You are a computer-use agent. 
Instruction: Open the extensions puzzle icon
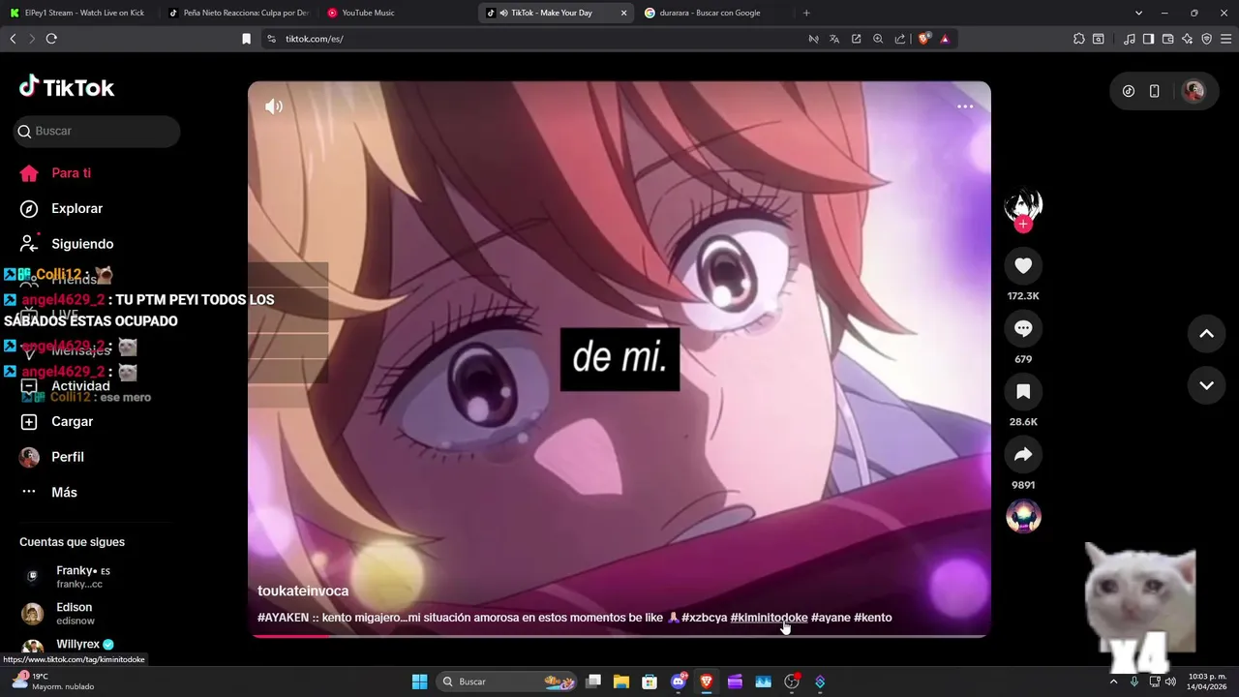pos(1078,39)
